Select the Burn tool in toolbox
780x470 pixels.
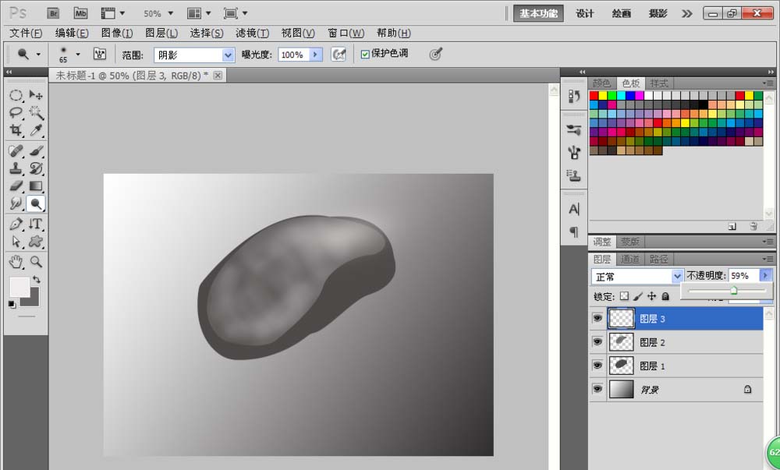[36, 203]
